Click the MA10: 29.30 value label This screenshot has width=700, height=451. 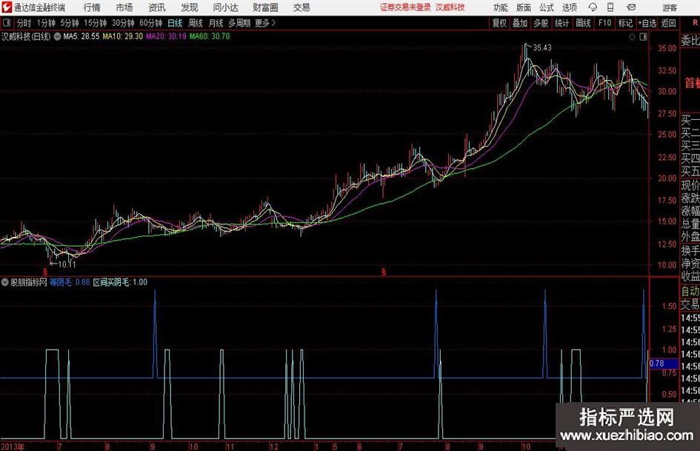click(123, 36)
